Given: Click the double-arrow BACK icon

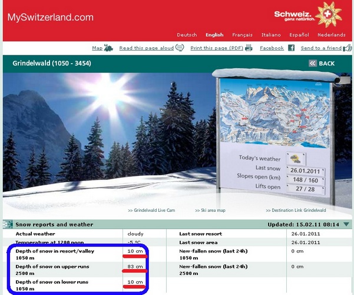Looking at the screenshot, I should click(x=313, y=63).
